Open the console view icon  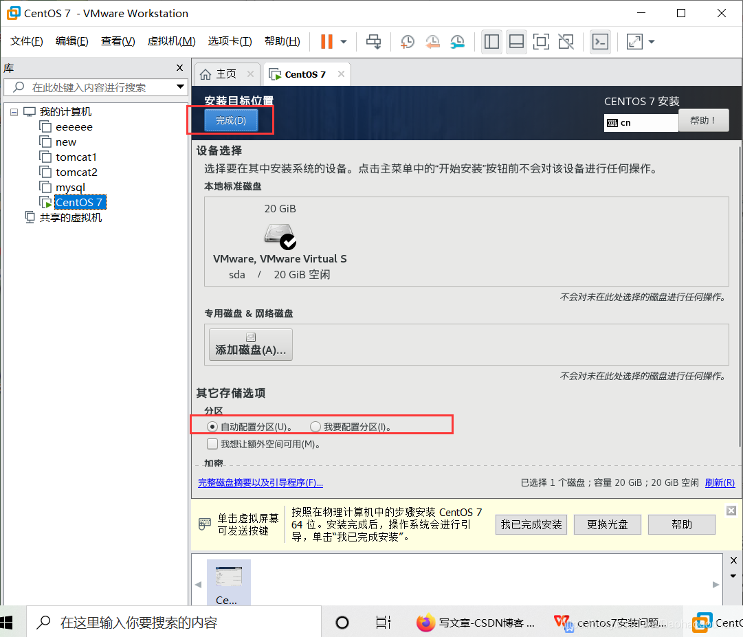pos(600,42)
